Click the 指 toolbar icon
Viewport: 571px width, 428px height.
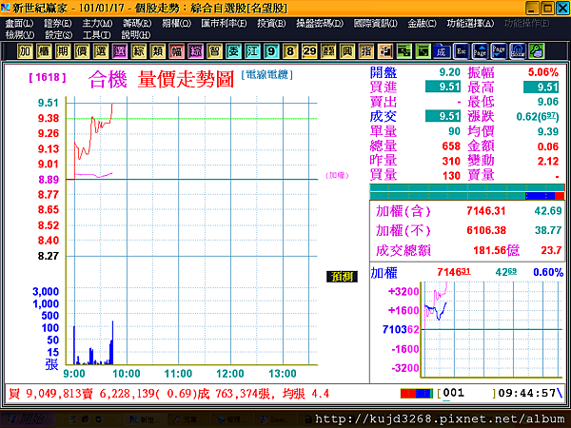[x=366, y=51]
